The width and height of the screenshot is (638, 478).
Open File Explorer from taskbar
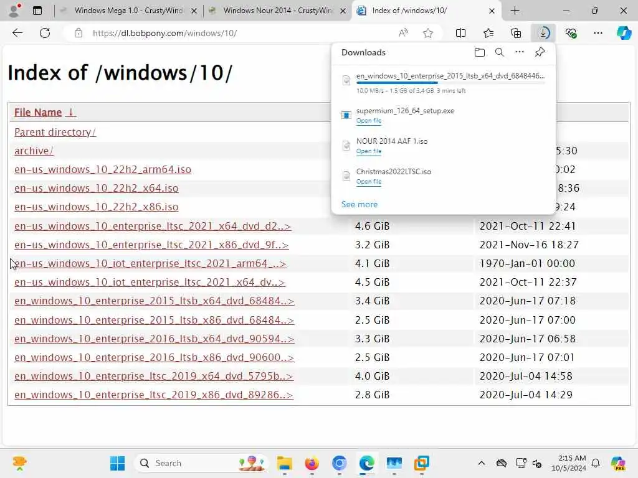coord(284,463)
